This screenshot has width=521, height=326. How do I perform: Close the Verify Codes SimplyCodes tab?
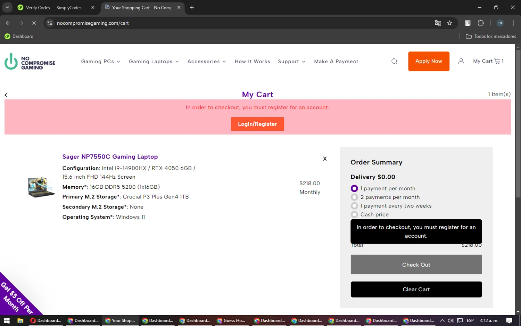point(93,7)
